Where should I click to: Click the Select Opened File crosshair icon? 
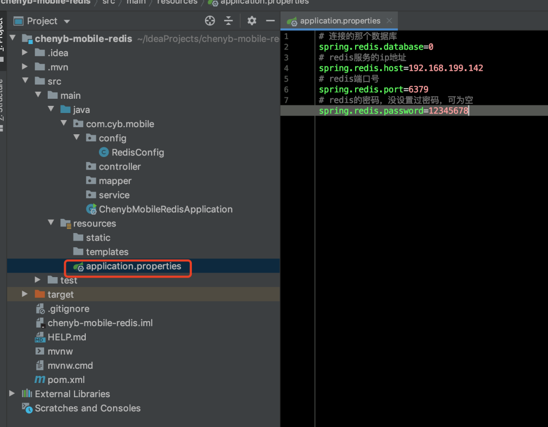(x=210, y=20)
